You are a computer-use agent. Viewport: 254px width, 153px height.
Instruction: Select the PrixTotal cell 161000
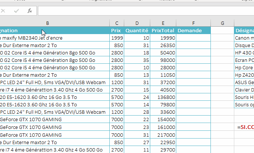pos(163,127)
